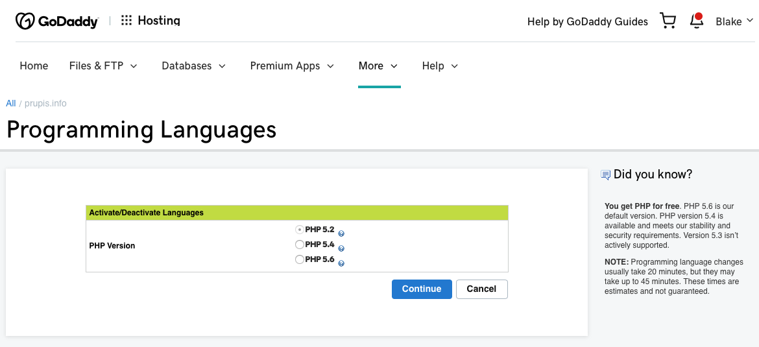The height and width of the screenshot is (347, 759).
Task: Click the help icon next to PHP 5.4
Action: tap(341, 248)
